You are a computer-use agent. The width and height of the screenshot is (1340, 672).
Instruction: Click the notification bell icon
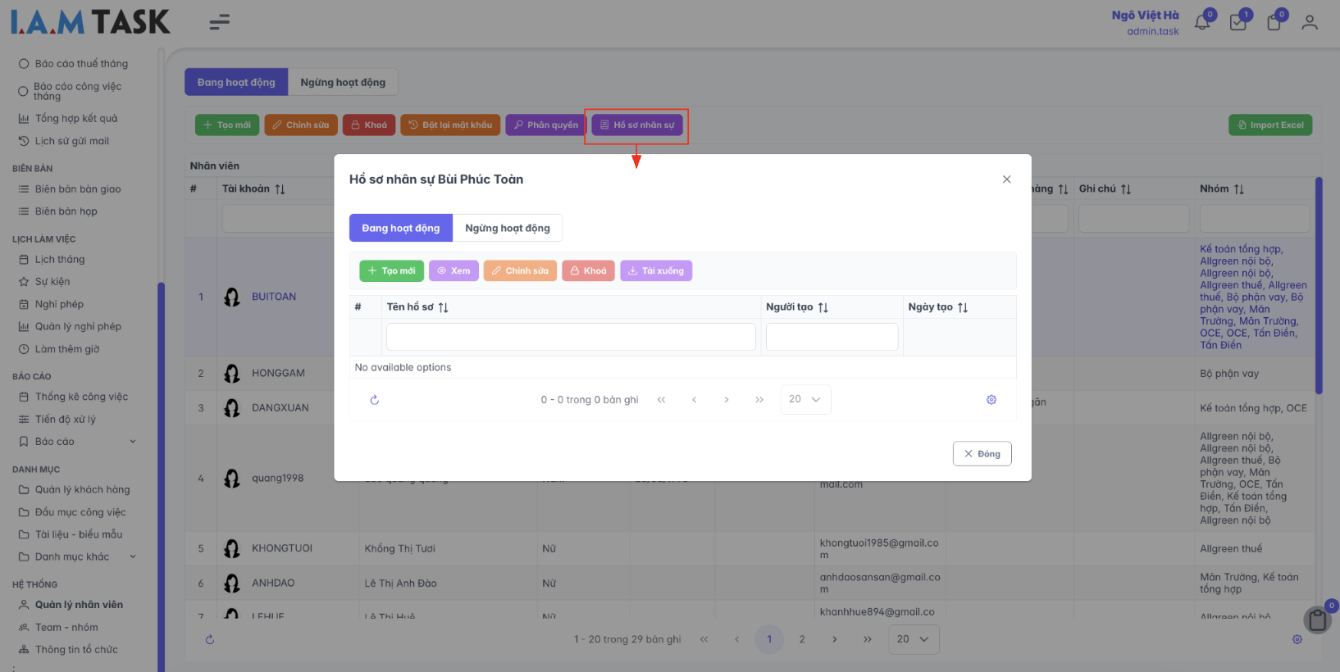[1202, 23]
